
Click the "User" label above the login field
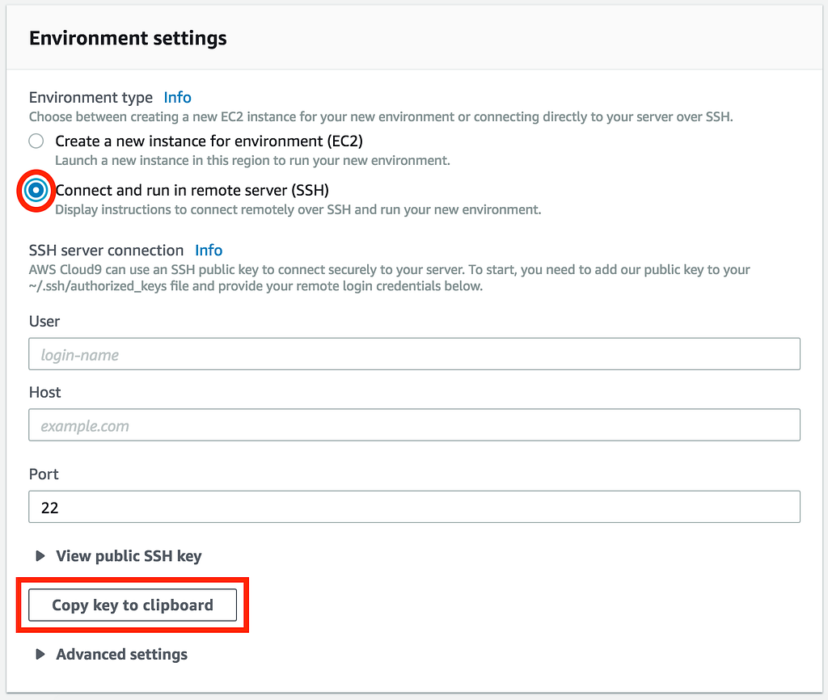click(x=44, y=322)
